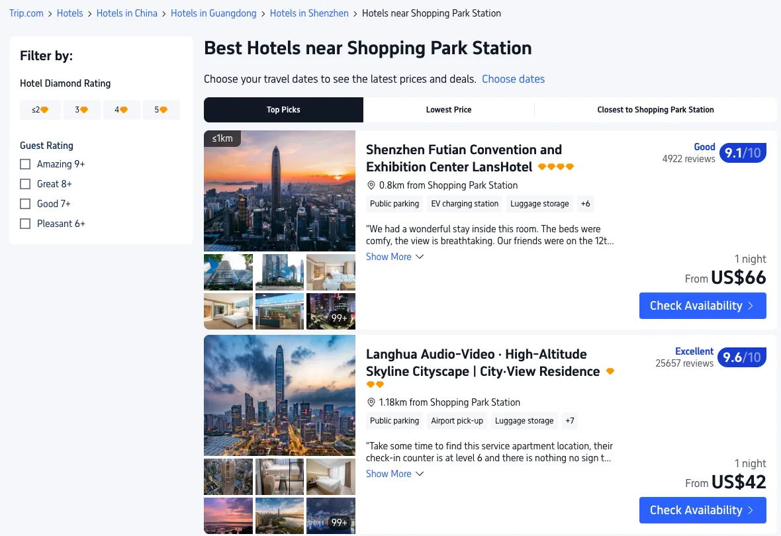Check the Good 7+ guest rating box

tap(25, 204)
